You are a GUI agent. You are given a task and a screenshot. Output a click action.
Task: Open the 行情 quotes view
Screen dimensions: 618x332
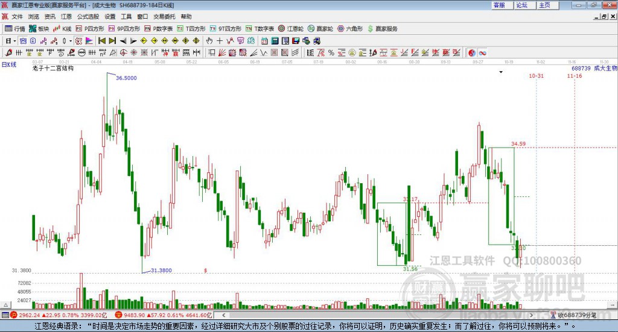14,29
